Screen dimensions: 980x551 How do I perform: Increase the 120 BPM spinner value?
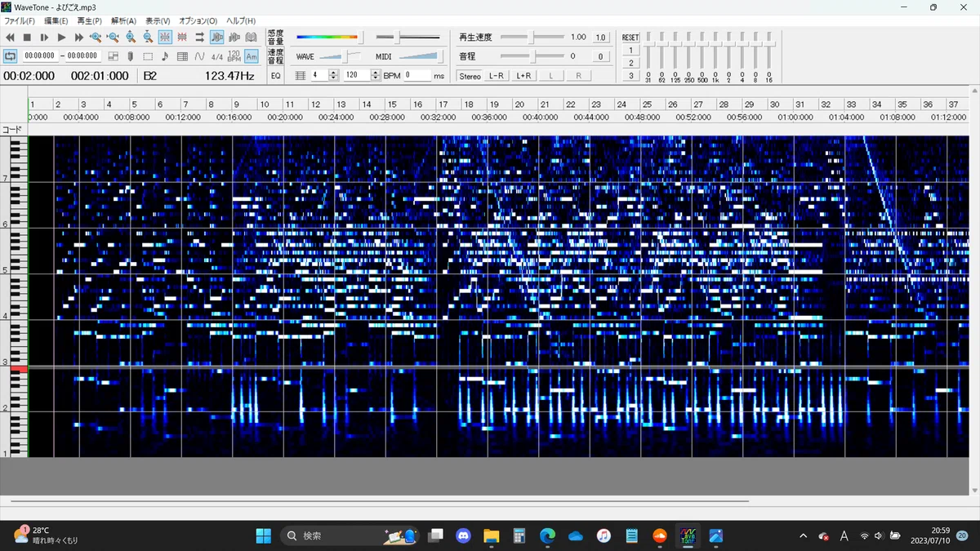tap(375, 72)
